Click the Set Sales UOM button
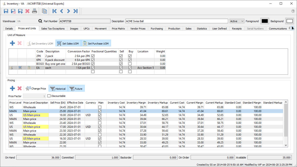297x167 pixels. [68, 43]
